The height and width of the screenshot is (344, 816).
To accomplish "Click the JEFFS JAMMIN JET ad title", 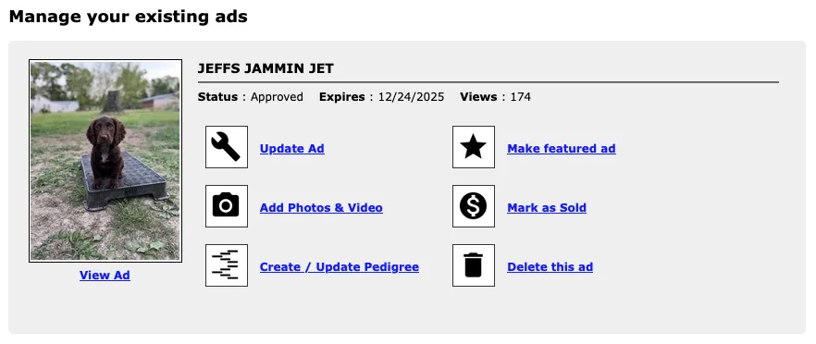I will point(266,68).
